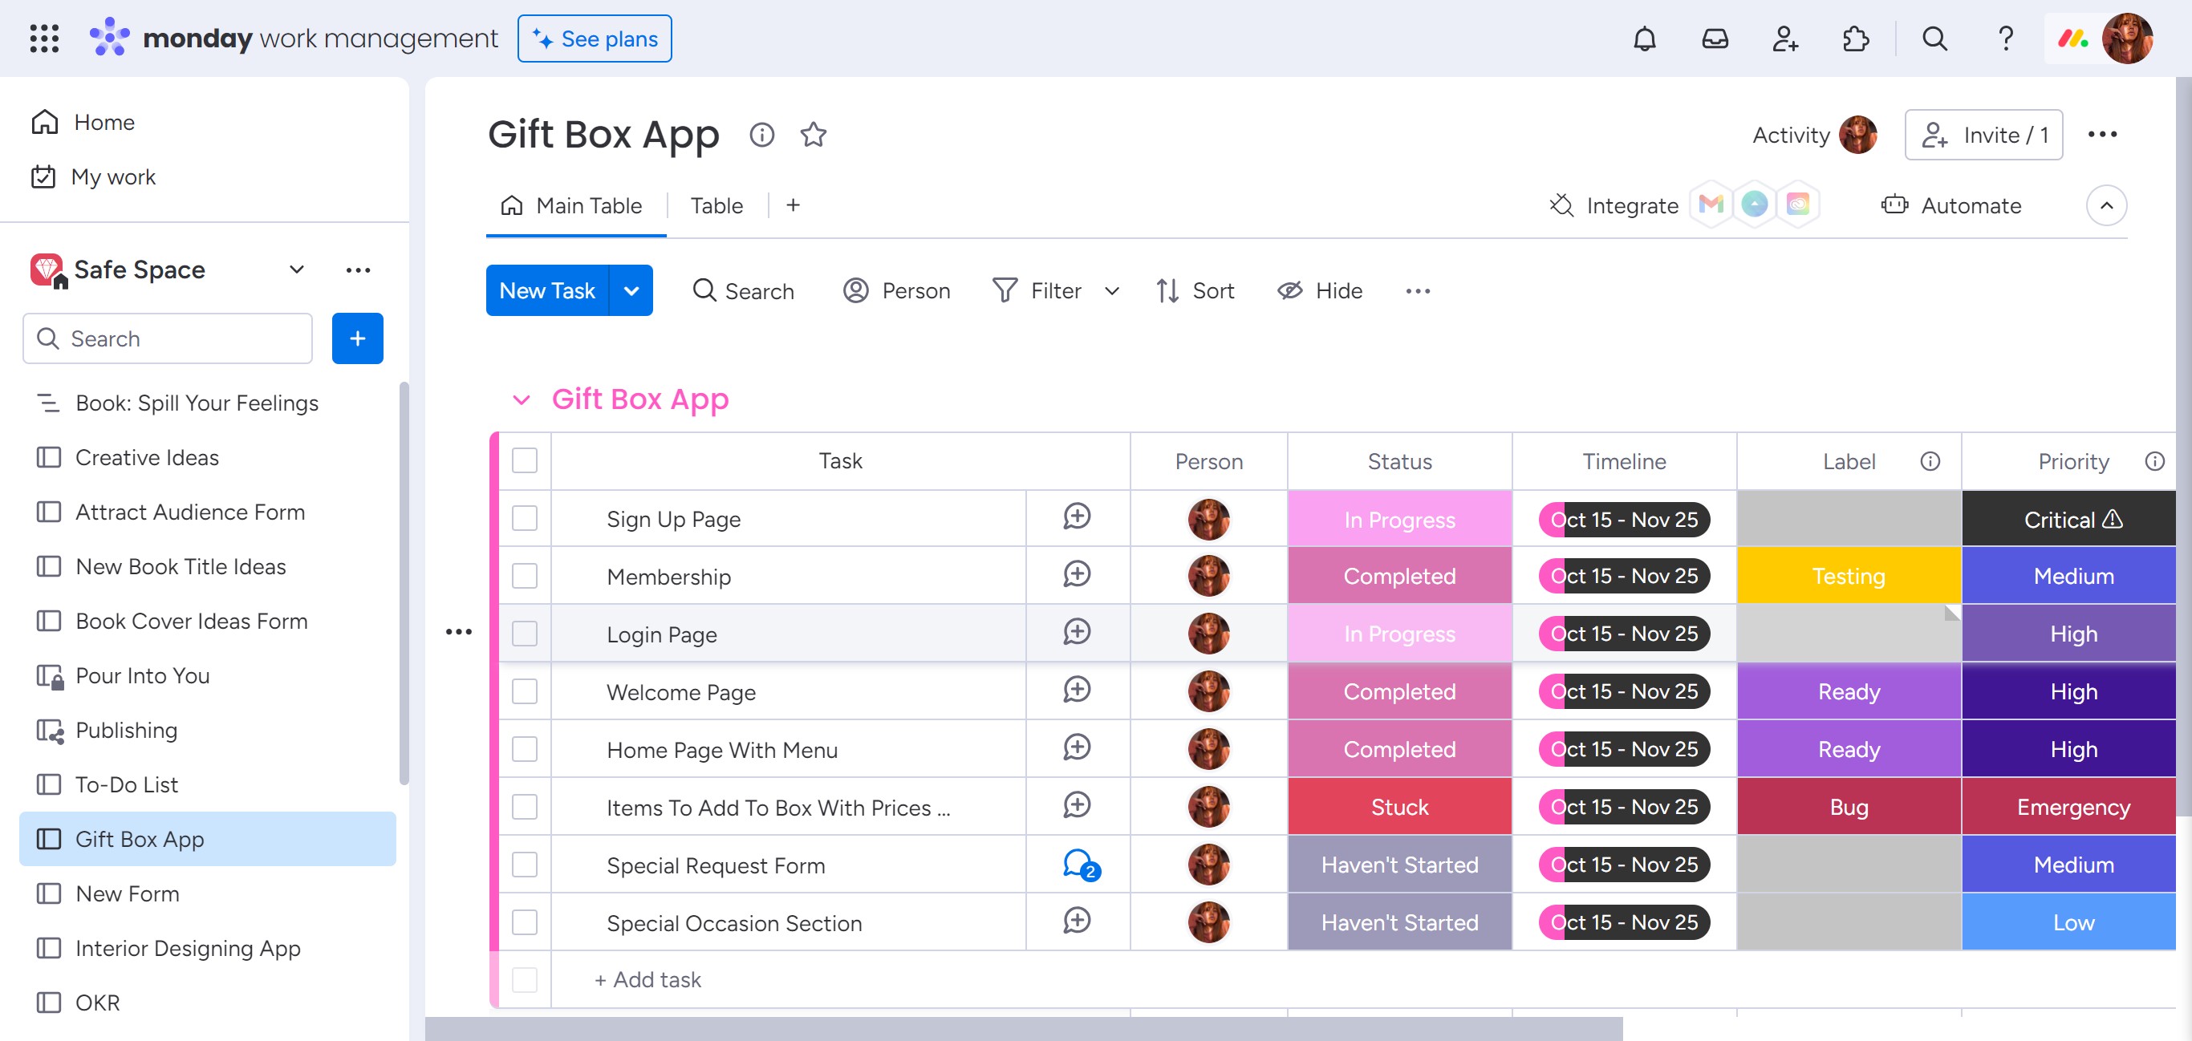Click the sidebar Search input field
The height and width of the screenshot is (1041, 2192).
168,338
